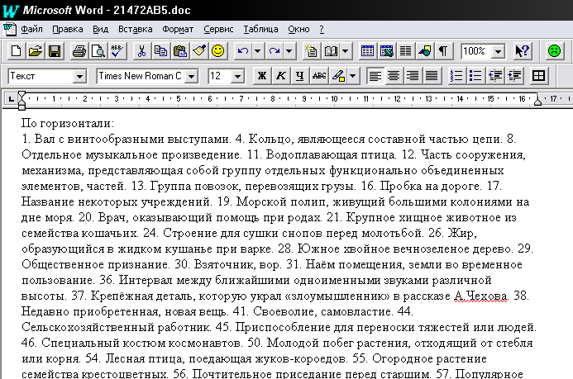Screen dimensions: 573x379
Task: Click the heading По горизонтали:
Action: pyautogui.click(x=68, y=123)
